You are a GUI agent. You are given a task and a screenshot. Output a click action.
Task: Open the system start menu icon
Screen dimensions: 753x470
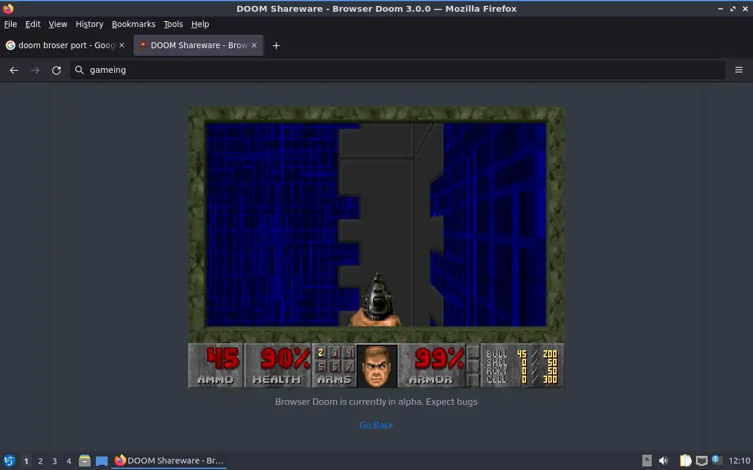pos(9,461)
